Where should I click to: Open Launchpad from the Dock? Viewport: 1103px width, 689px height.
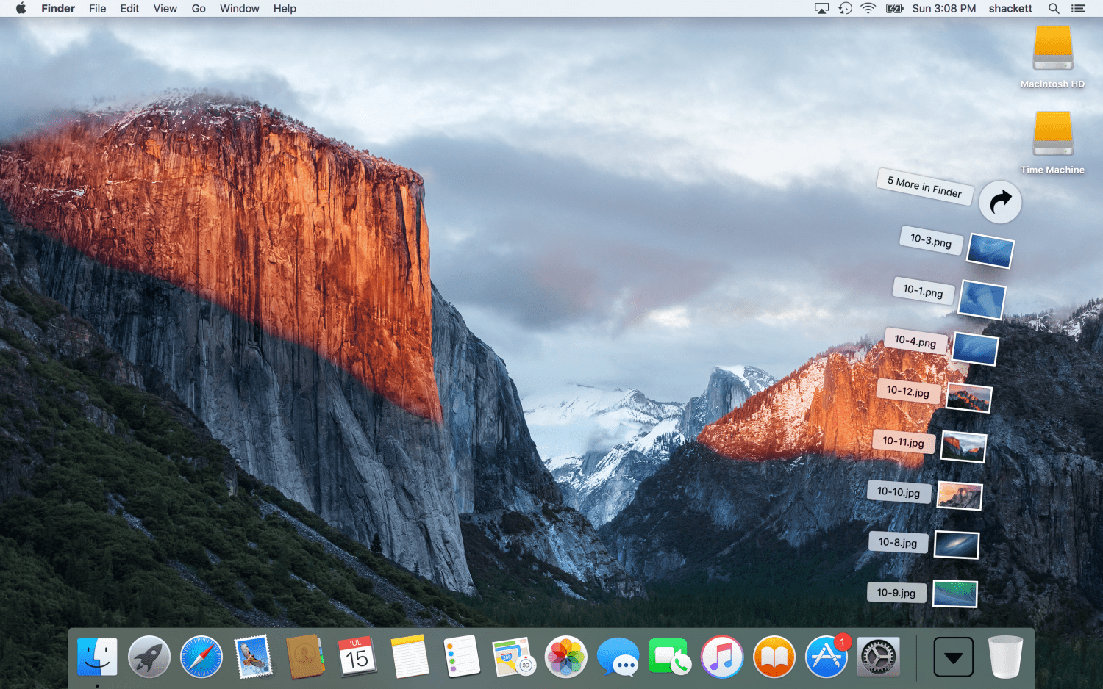149,656
